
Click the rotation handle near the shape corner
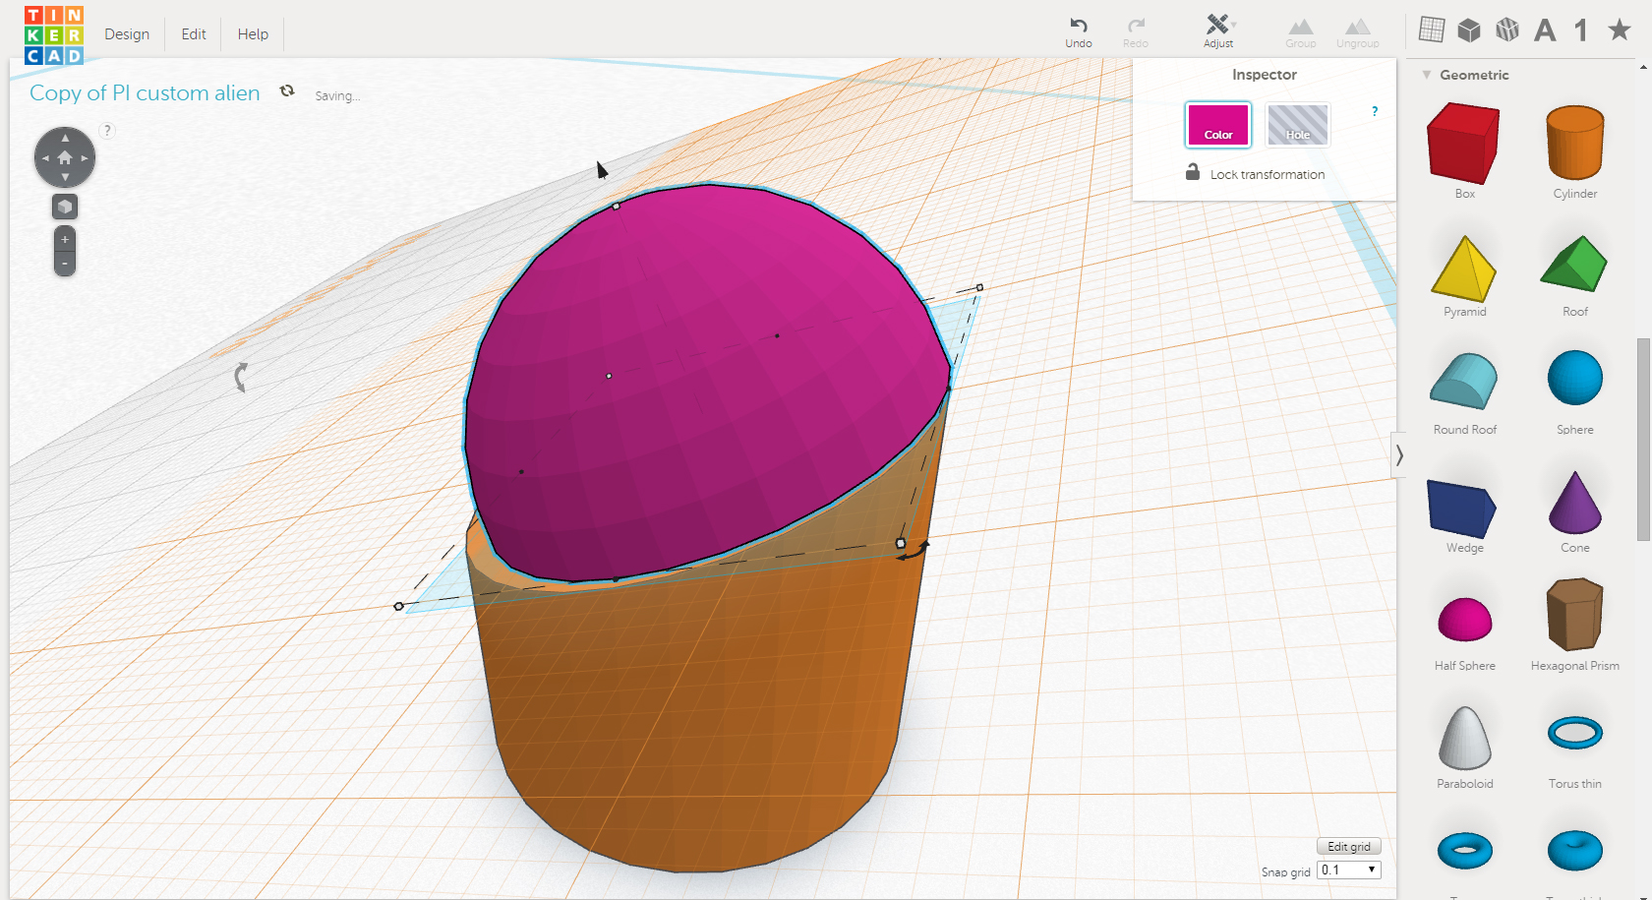[912, 550]
